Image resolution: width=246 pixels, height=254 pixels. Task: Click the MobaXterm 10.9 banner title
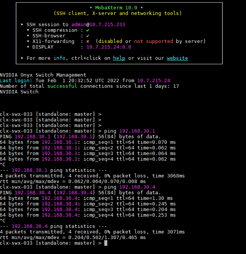(x=116, y=7)
